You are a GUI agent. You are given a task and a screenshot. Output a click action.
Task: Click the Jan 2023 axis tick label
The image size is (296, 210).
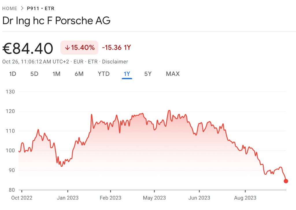[x=68, y=198]
